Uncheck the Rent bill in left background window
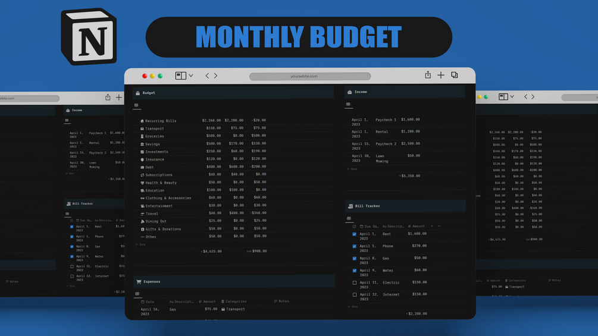 coord(71,227)
